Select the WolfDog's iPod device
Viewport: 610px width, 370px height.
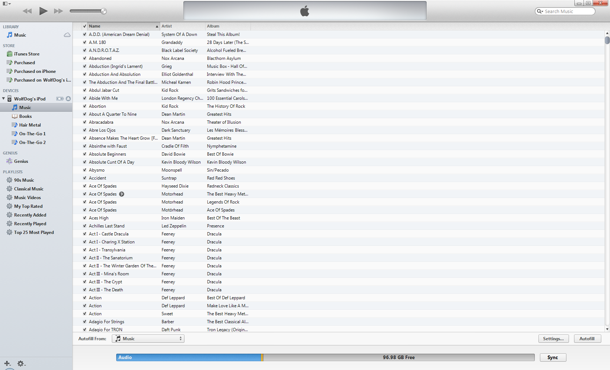(30, 99)
